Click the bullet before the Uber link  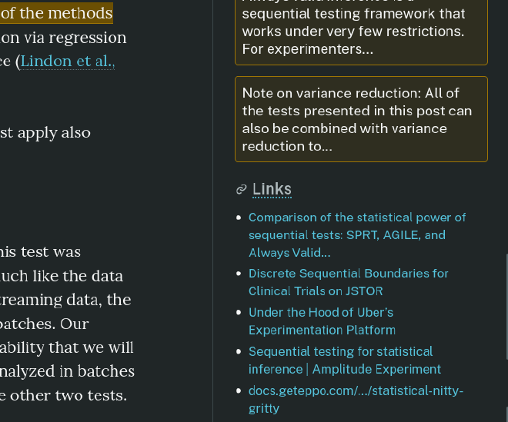pos(239,314)
